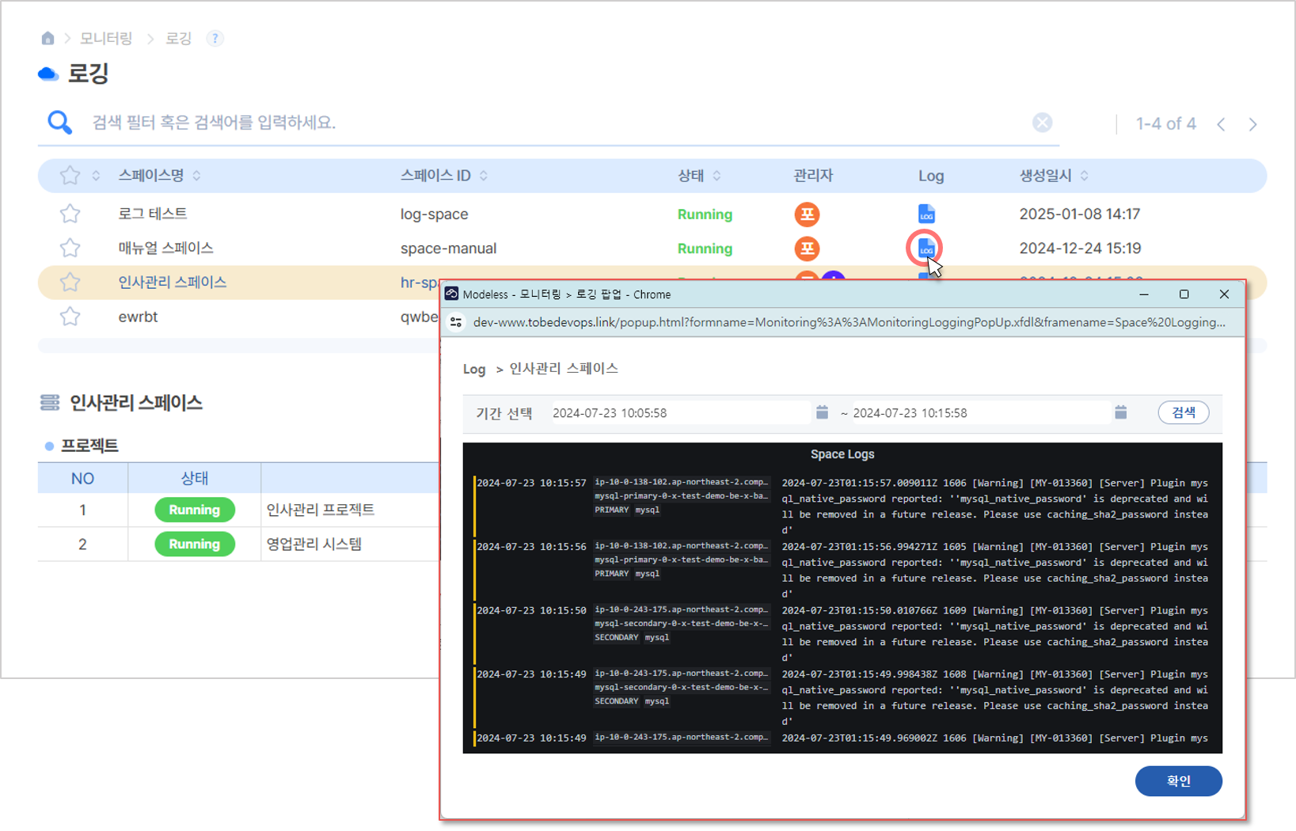Viewport: 1296px width, 831px height.
Task: Edit start date 2024-07-23 10:05:58 field
Action: point(681,413)
